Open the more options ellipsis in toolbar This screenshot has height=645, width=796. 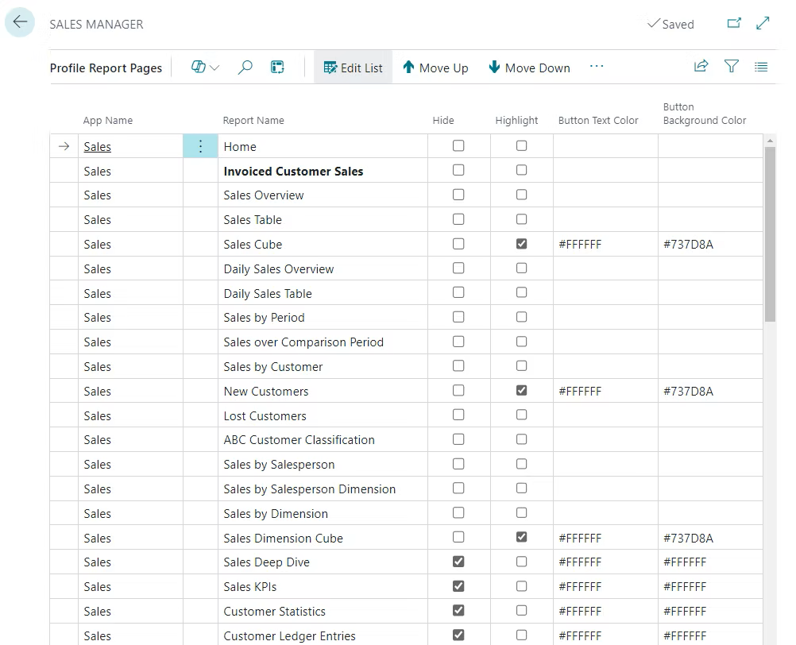tap(597, 67)
